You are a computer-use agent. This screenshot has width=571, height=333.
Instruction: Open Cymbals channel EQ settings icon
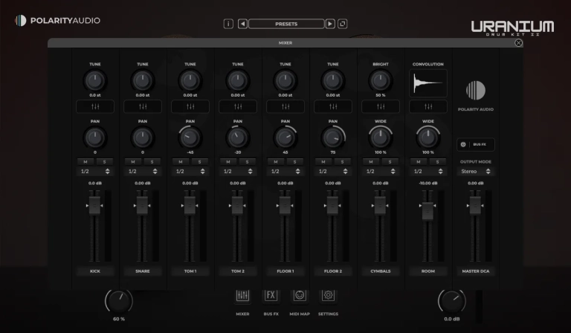[x=381, y=106]
